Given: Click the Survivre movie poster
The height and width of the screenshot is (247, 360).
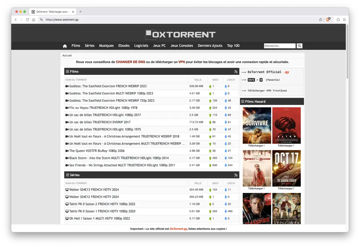Looking at the screenshot, I should click(x=257, y=125).
